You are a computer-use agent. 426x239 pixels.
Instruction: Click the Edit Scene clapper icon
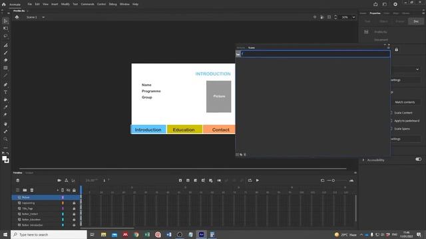pyautogui.click(x=17, y=17)
